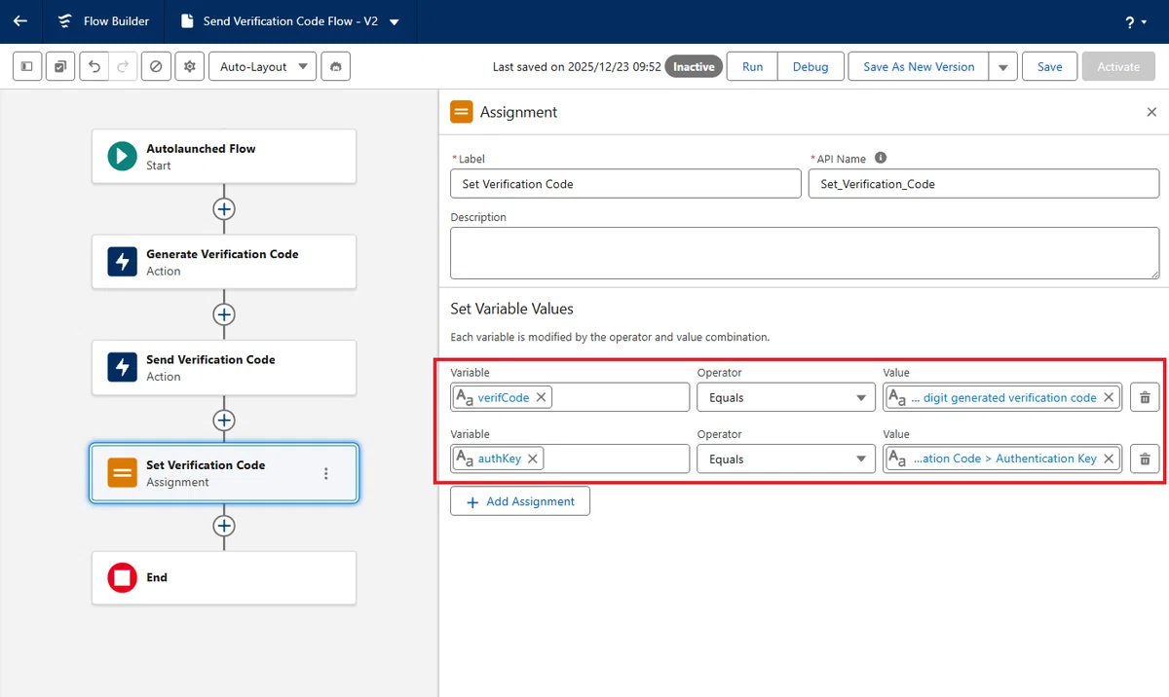
Task: Click the Add Assignment button
Action: point(520,501)
